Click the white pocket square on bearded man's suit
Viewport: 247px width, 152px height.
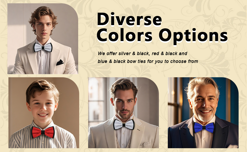click(145, 144)
